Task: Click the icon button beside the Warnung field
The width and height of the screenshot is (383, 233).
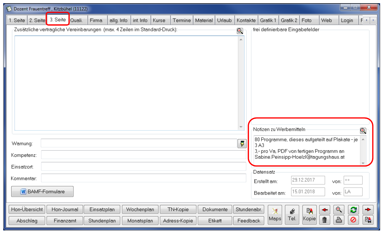Action: pos(242,144)
